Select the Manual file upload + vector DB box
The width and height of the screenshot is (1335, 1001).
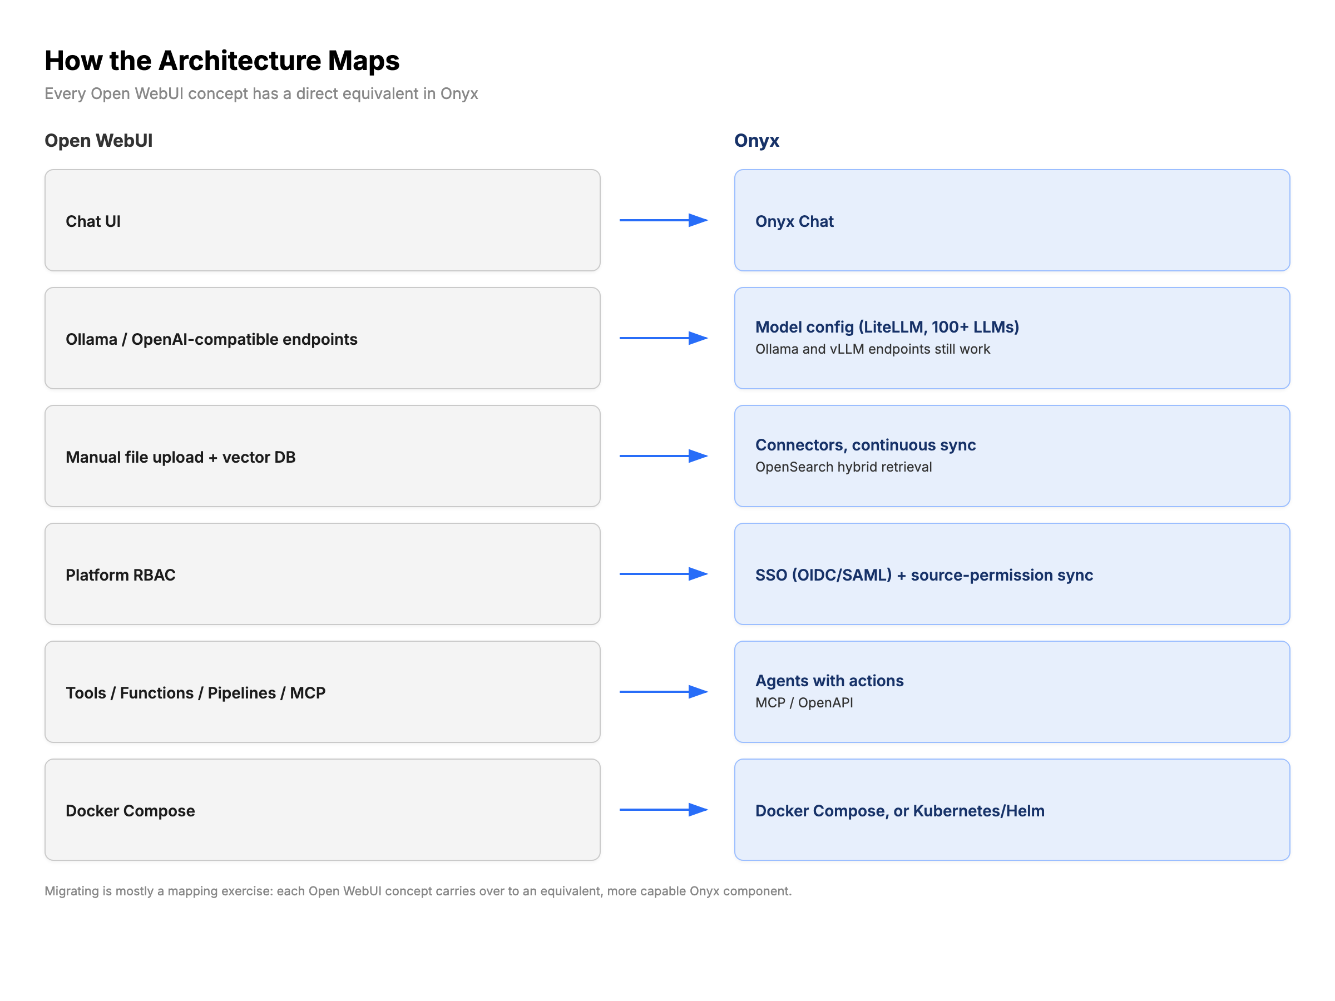[x=322, y=456]
